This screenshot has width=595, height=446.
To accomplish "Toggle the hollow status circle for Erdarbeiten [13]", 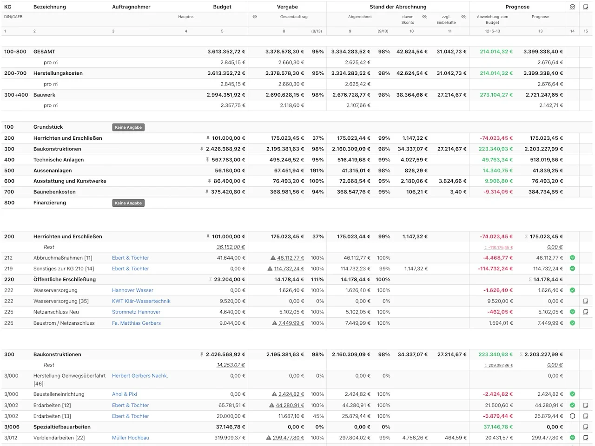I will pos(572,416).
